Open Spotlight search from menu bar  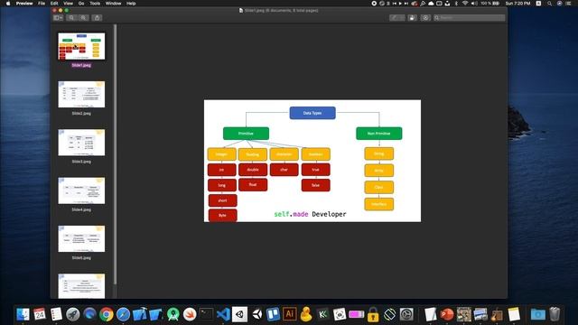click(x=550, y=4)
